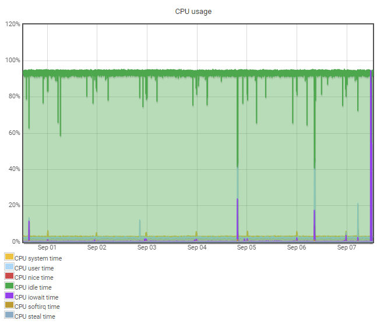377x324 pixels.
Task: Click the CPU steal time gray-blue swatch
Action: pos(9,315)
